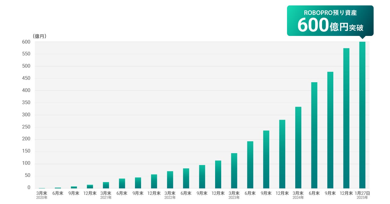390x204 pixels.
Task: Click the 200 y-axis value
Action: (x=26, y=139)
